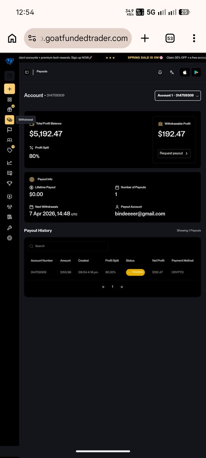Open the trophy leaderboard icon
The height and width of the screenshot is (458, 206).
pos(10,183)
